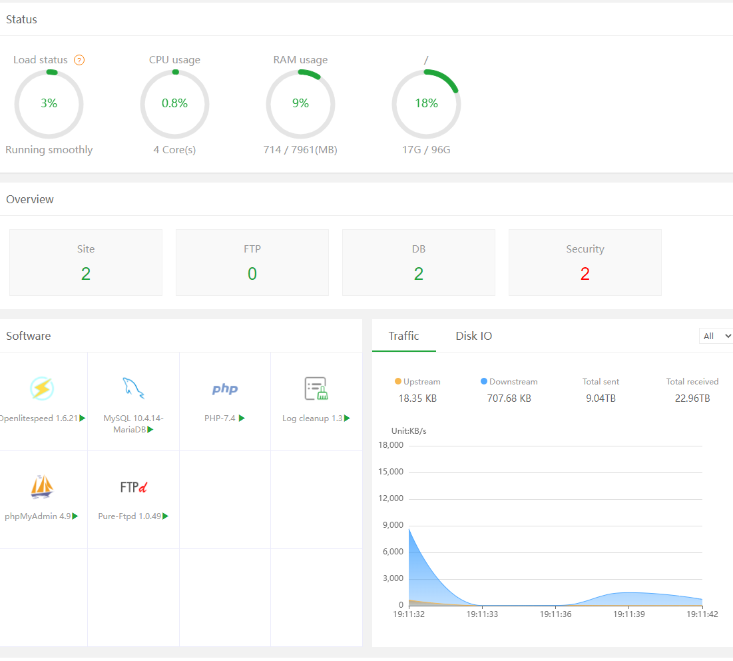Click the Openlitespeed lightning bolt icon

pyautogui.click(x=42, y=388)
